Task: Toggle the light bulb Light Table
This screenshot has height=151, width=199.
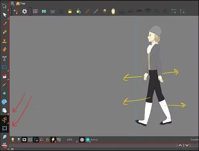Action: click(13, 140)
